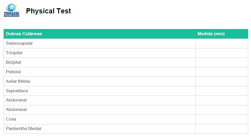251x139 pixels.
Task: Click the Suprailíaca measurement cell
Action: (222, 91)
